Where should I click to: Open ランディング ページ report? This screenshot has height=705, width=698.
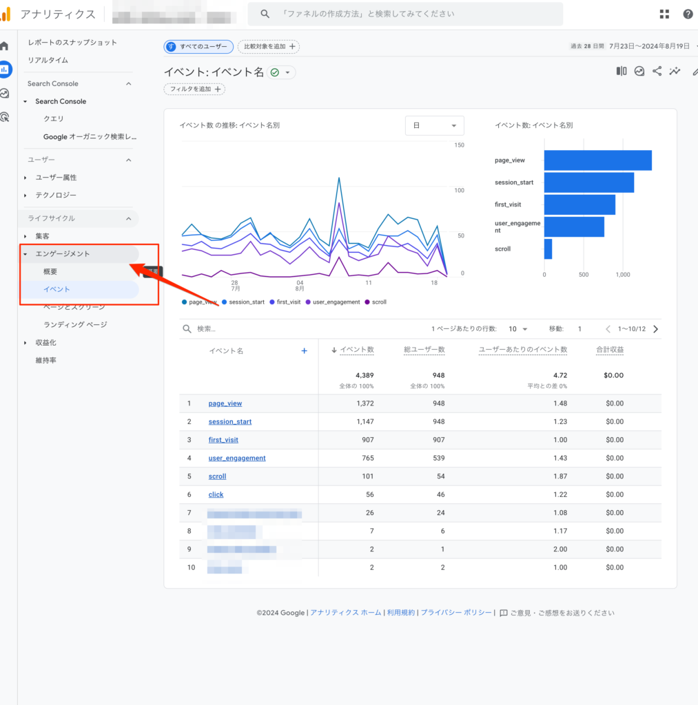point(75,325)
